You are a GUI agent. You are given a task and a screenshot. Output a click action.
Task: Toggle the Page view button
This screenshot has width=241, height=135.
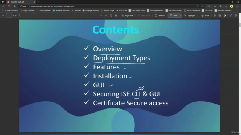[x=127, y=15]
